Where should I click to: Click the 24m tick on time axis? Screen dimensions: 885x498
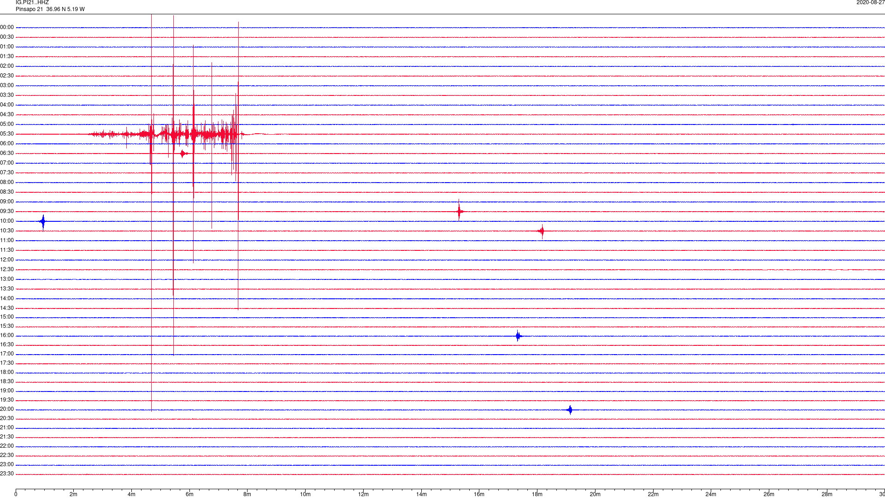(711, 494)
